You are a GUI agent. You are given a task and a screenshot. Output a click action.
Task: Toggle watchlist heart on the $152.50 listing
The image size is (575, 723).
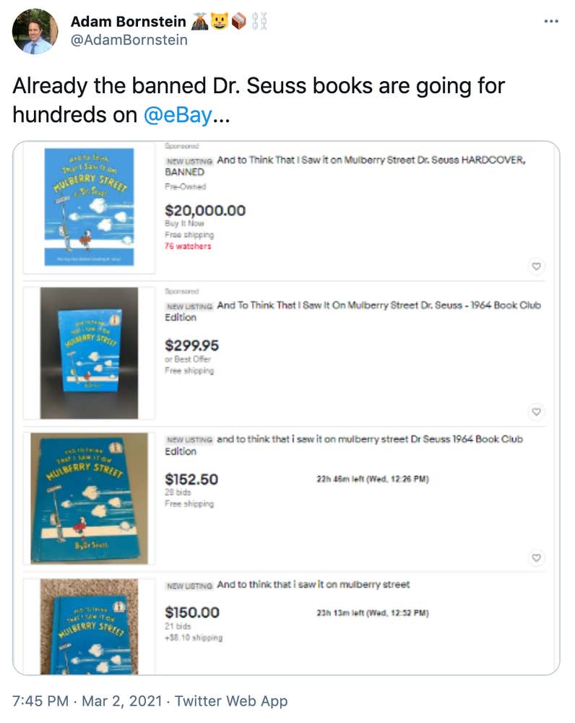pyautogui.click(x=536, y=557)
